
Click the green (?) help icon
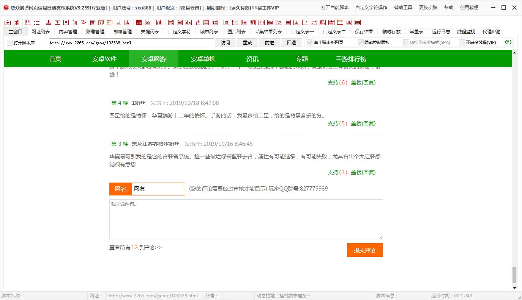tap(508, 42)
